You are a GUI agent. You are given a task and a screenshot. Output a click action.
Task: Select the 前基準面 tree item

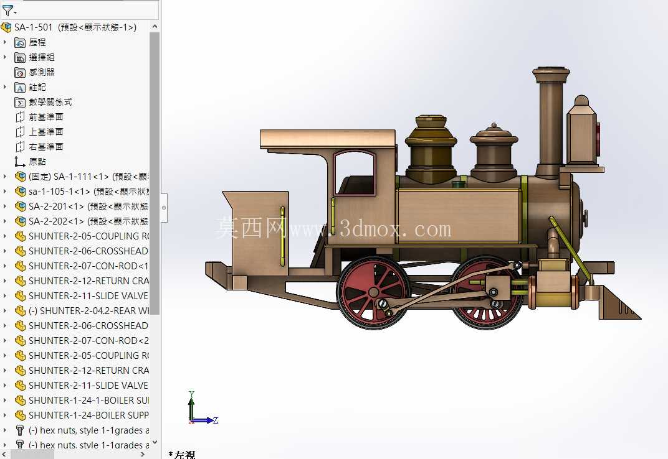point(46,117)
